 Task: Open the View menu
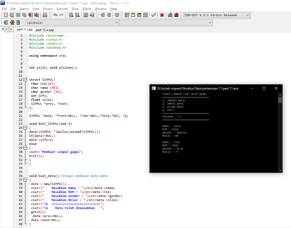point(36,9)
